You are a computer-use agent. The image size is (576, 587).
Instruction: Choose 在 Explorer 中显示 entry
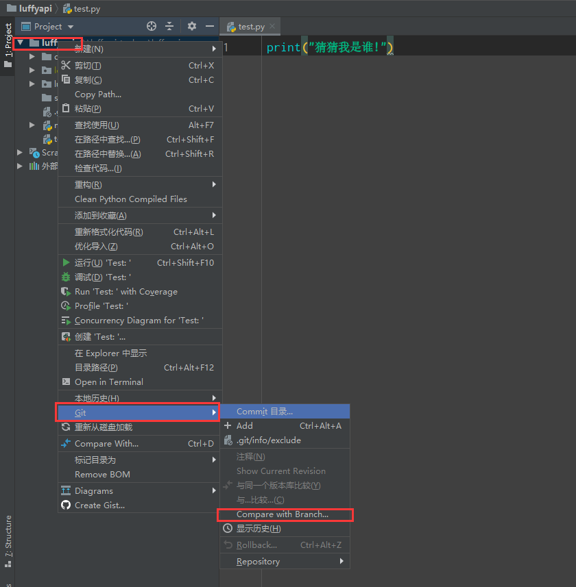(140, 353)
